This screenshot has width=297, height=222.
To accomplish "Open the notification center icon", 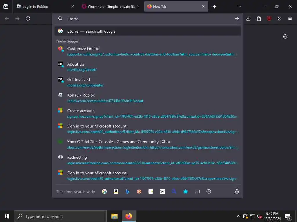I will pos(288,217).
